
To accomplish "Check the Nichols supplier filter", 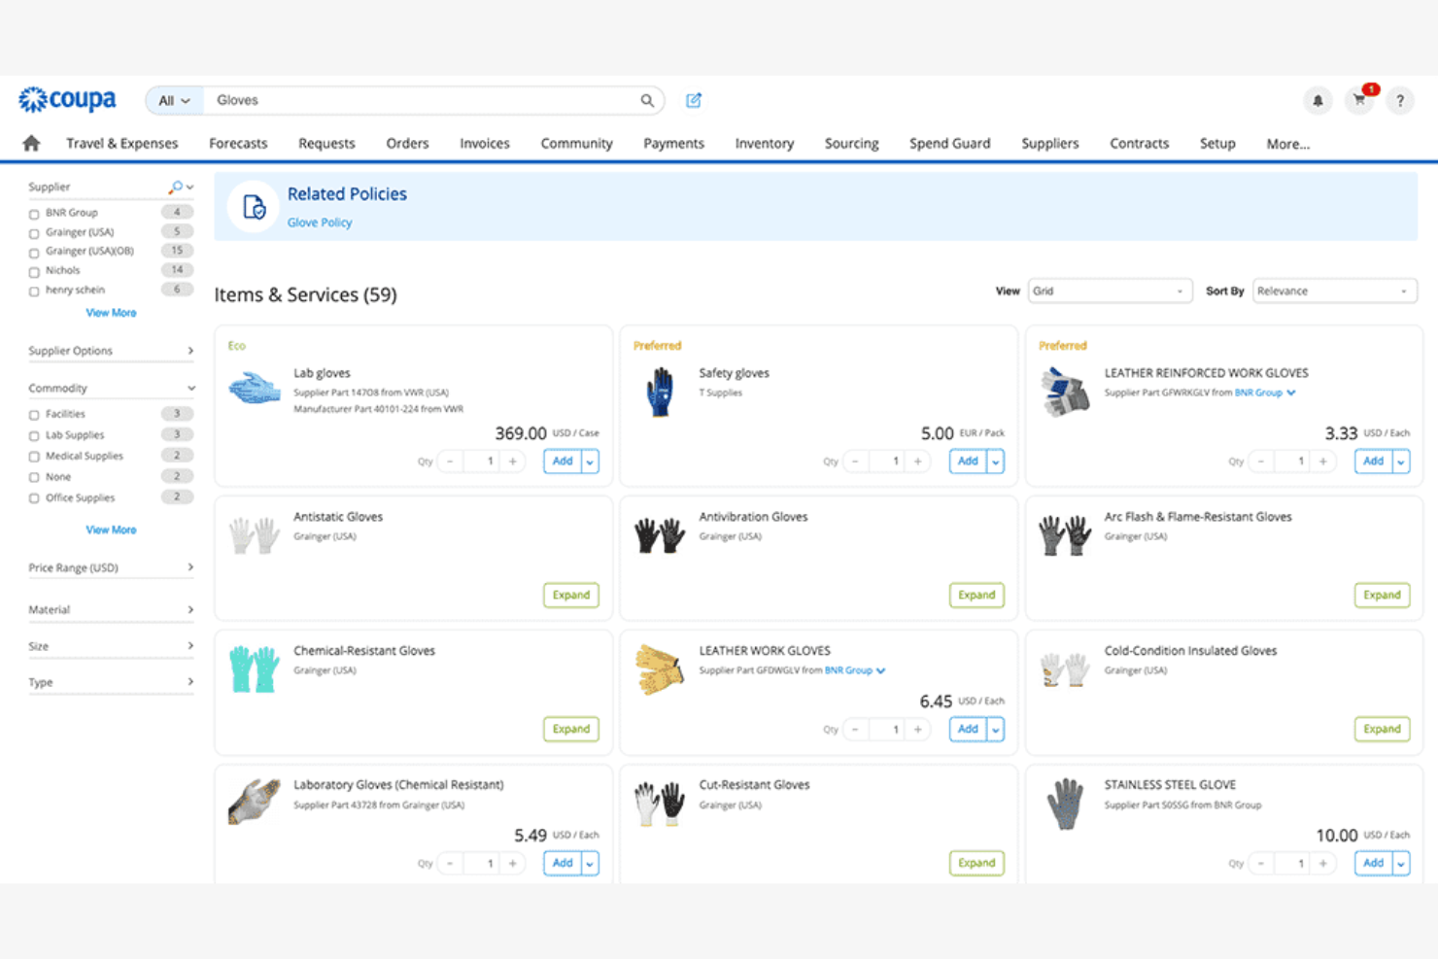I will (34, 272).
